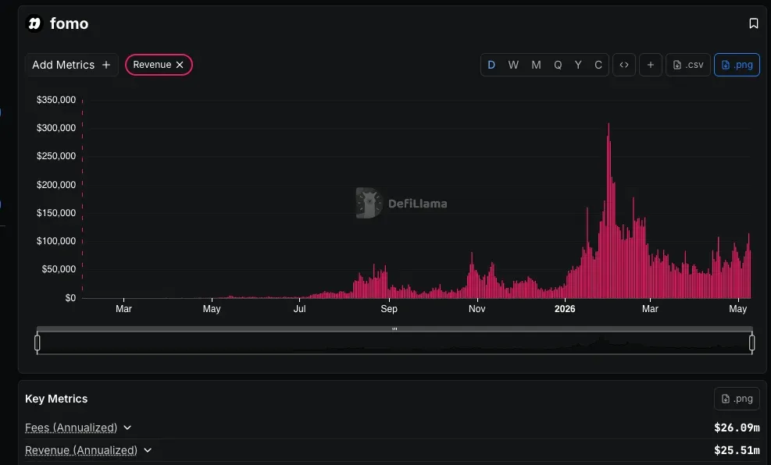This screenshot has width=771, height=465.
Task: Click the $100,000 y-axis label
Action: tap(56, 241)
